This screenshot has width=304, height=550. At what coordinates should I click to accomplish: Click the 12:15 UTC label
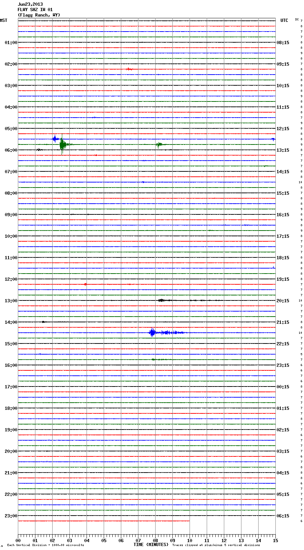pos(283,128)
